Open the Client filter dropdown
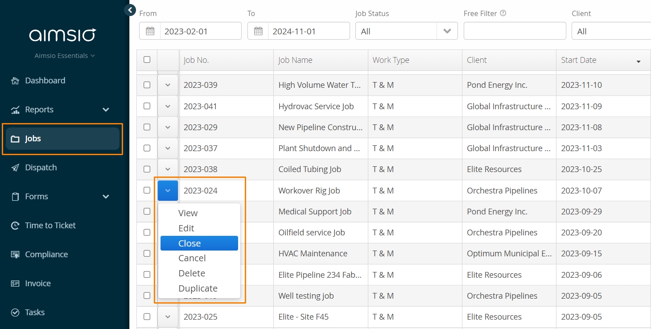Image resolution: width=651 pixels, height=329 pixels. click(x=611, y=31)
